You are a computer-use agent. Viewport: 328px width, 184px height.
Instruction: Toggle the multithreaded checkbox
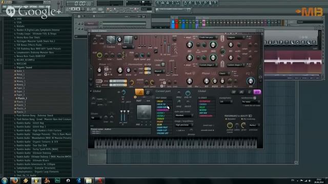click(255, 98)
